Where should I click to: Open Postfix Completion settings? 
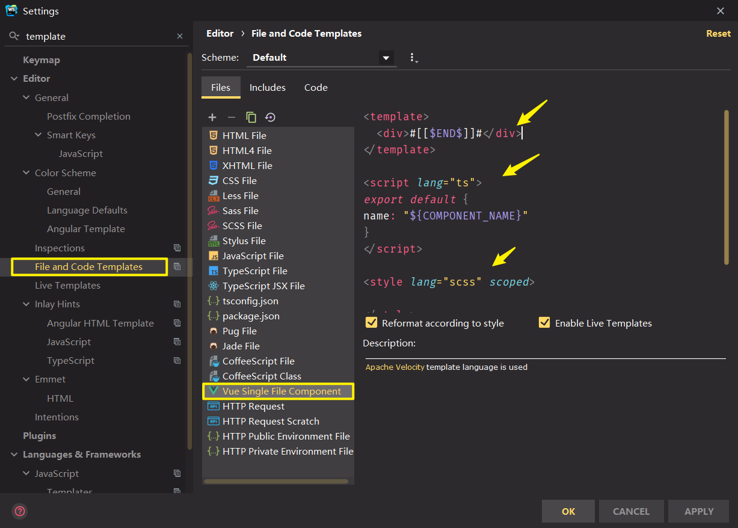point(88,117)
